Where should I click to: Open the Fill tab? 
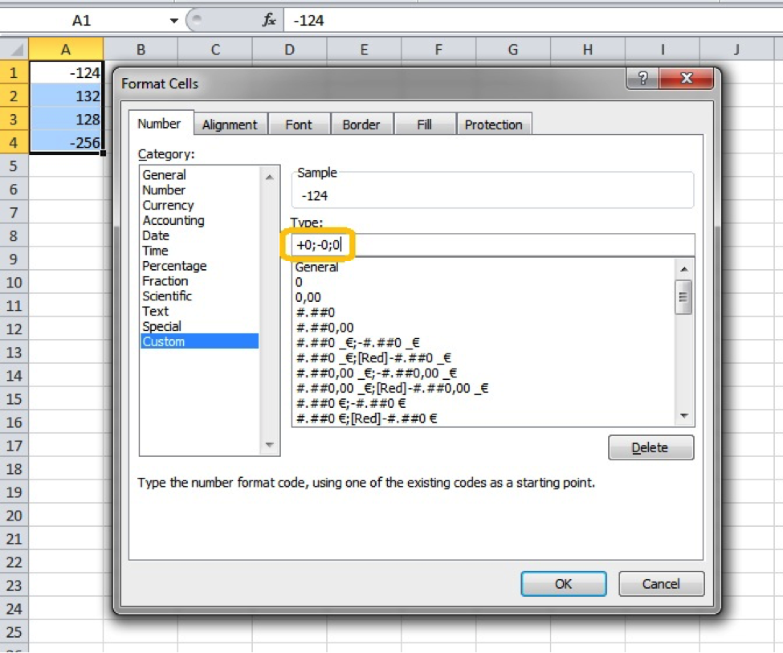coord(425,124)
